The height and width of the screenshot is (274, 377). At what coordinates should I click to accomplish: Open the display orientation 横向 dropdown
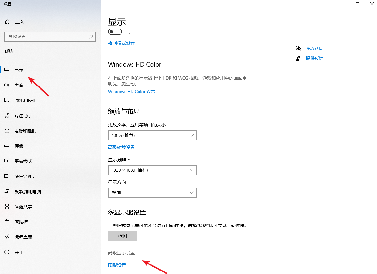pos(152,193)
